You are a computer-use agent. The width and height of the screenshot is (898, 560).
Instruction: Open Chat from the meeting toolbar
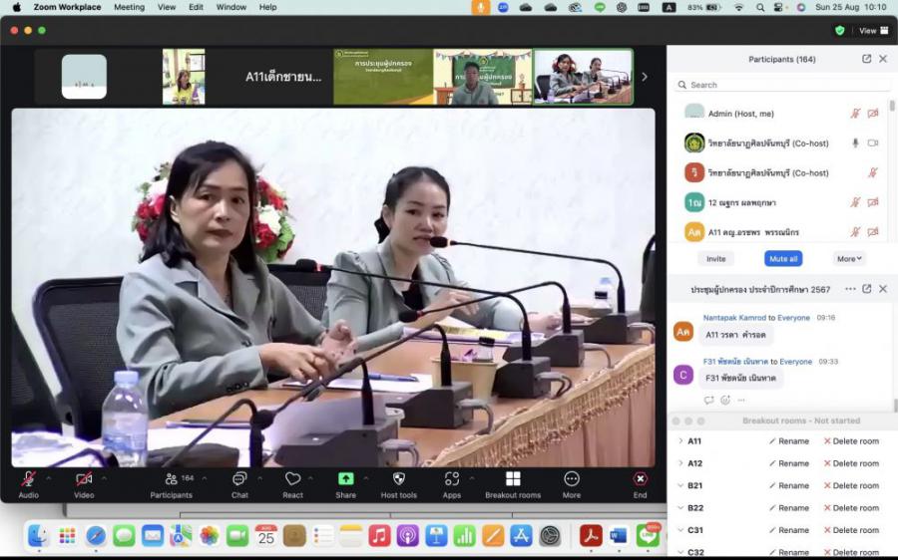239,479
